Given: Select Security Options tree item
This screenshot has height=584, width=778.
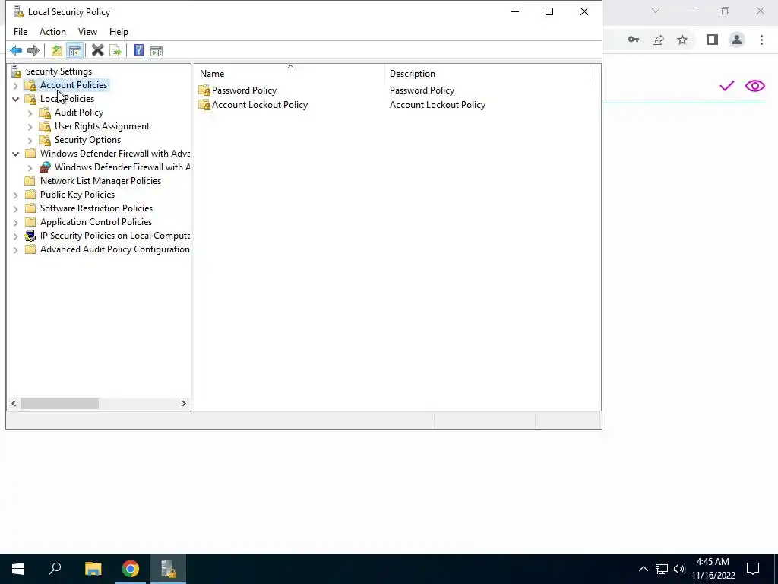Looking at the screenshot, I should click(x=87, y=140).
